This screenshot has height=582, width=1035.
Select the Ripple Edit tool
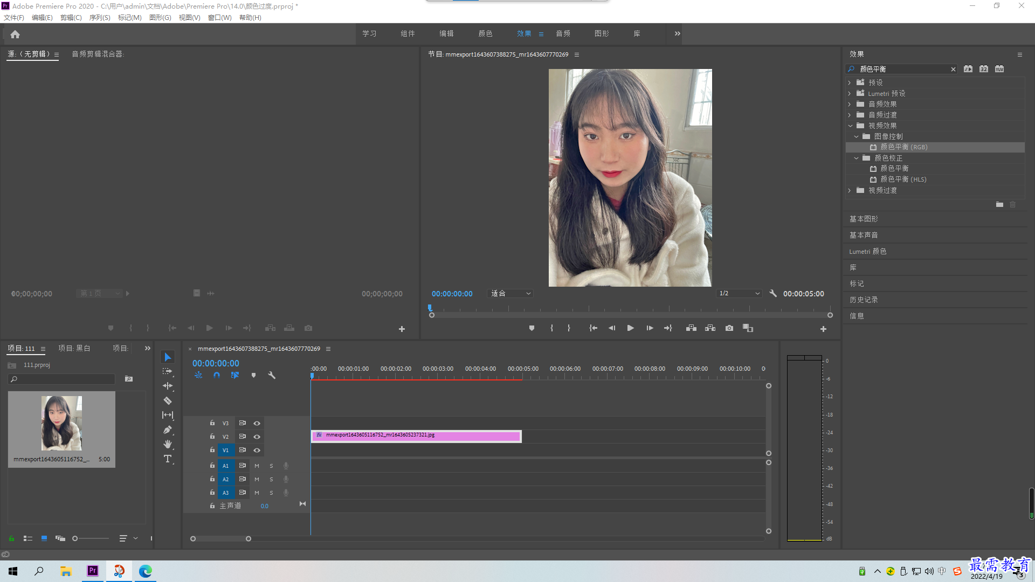tap(168, 386)
